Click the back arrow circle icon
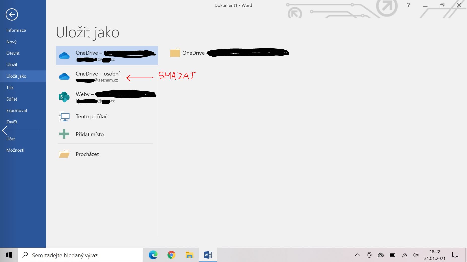 click(12, 14)
